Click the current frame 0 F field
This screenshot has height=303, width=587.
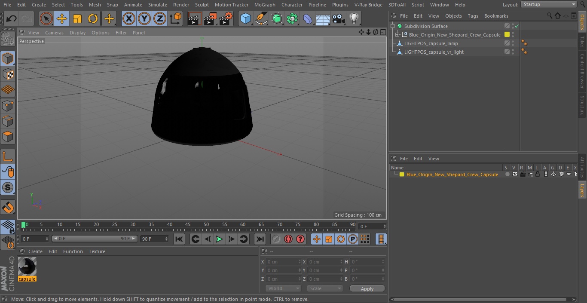[373, 226]
